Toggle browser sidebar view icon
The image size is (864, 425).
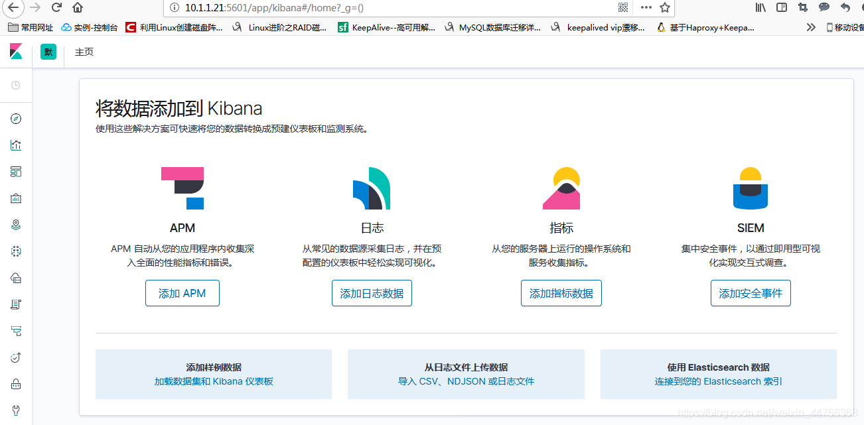[782, 7]
